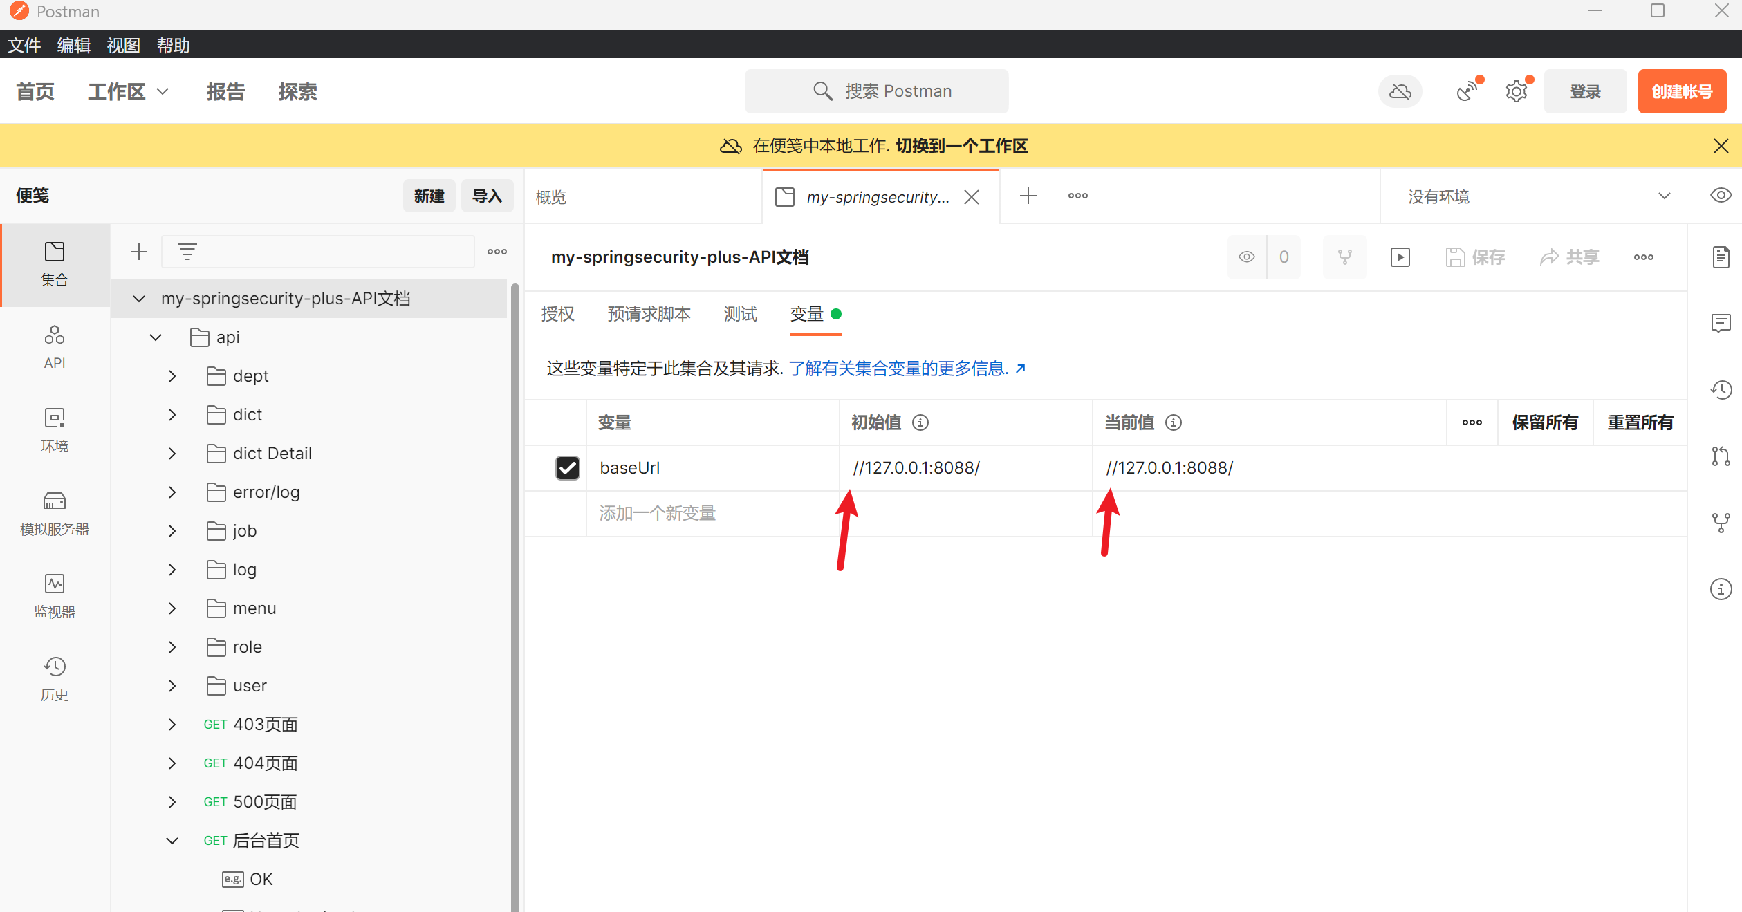The width and height of the screenshot is (1742, 912).
Task: Click the run collection play icon
Action: coord(1400,257)
